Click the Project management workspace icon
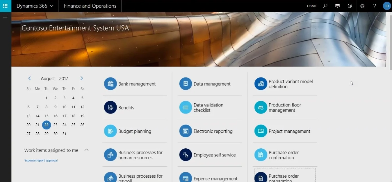This screenshot has height=182, width=392. pyautogui.click(x=261, y=131)
